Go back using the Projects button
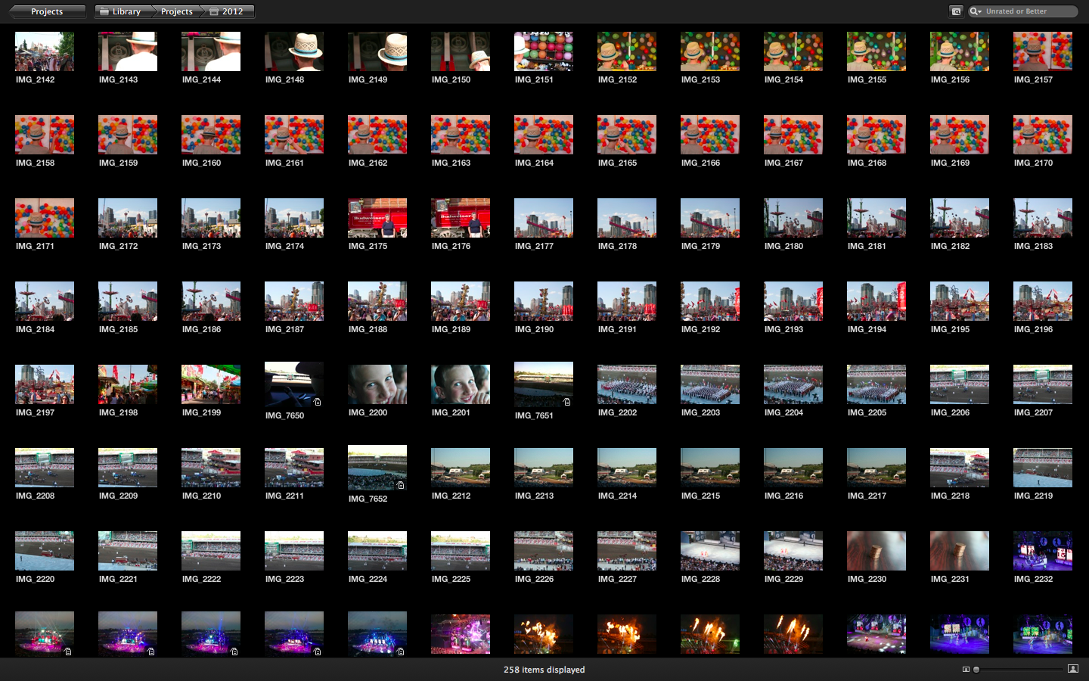Screen dimensions: 1089x681 pos(45,11)
